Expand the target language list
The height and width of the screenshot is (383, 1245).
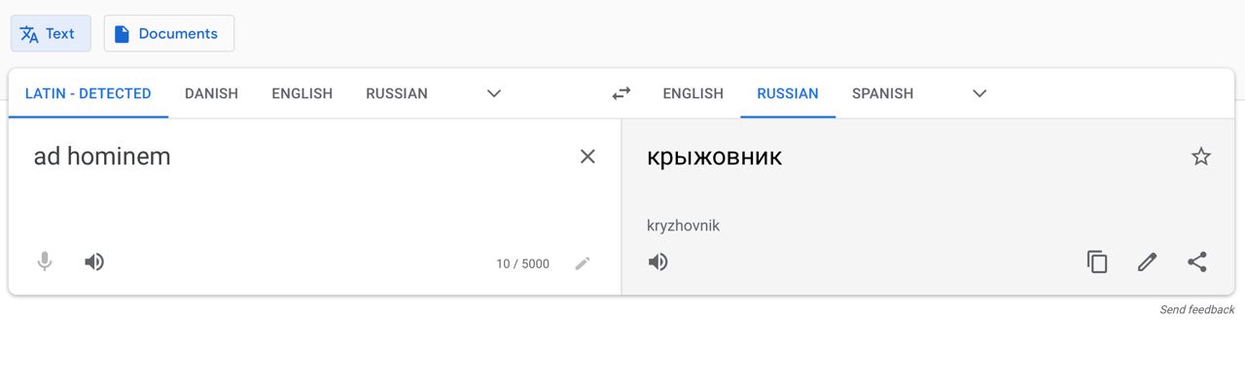tap(979, 93)
